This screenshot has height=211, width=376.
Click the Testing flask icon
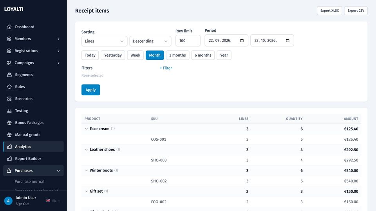(9, 111)
